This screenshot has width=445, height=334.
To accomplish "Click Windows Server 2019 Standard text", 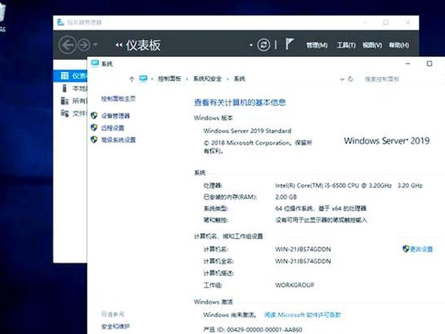I will [247, 131].
